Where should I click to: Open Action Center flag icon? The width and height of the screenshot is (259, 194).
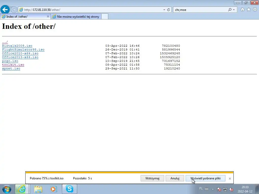(219, 189)
